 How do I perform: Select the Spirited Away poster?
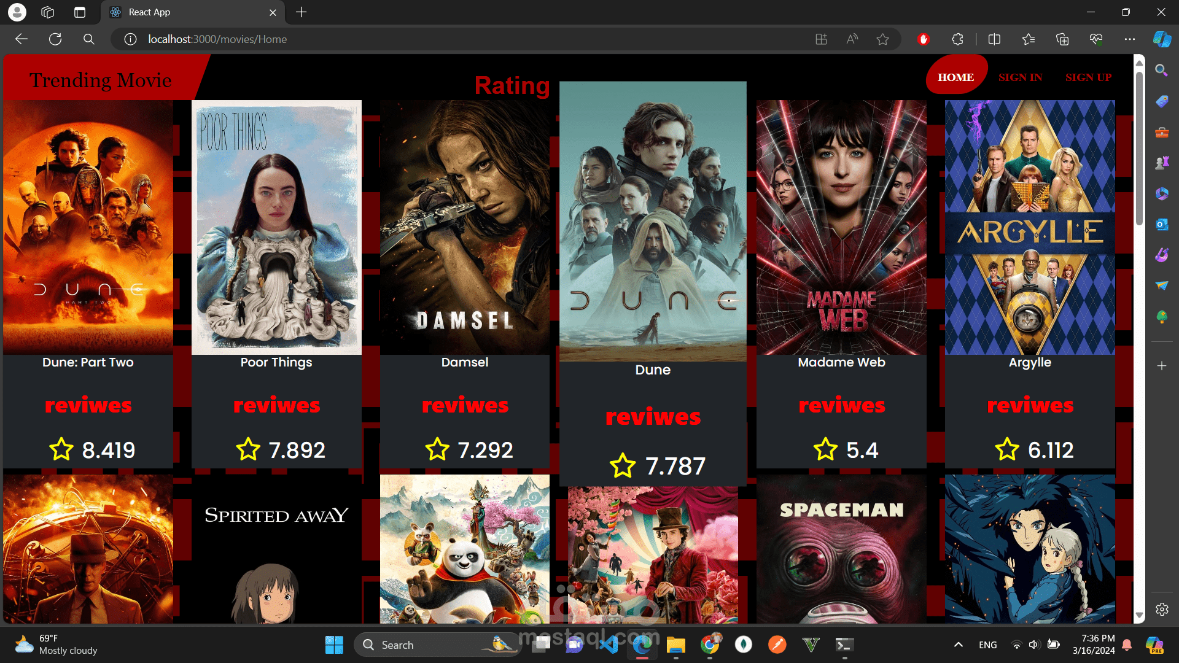[x=276, y=549]
